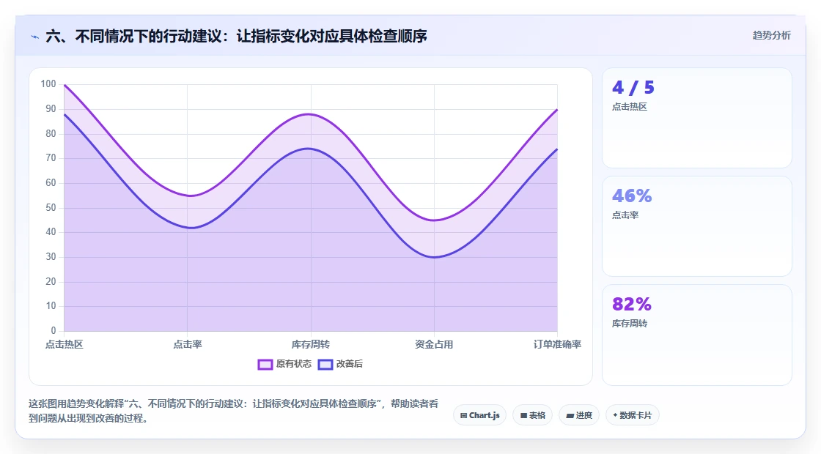This screenshot has width=821, height=454.
Task: Click the icon inside the Chart.js tag
Action: point(463,416)
